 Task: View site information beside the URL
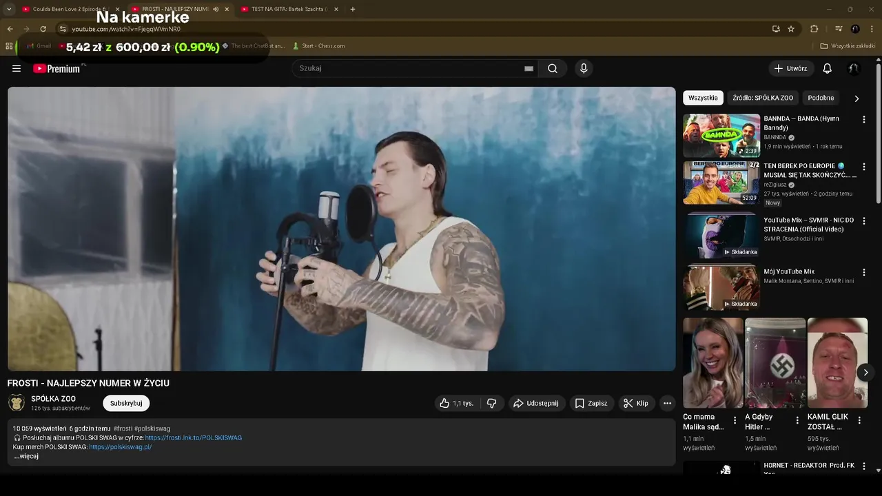pyautogui.click(x=62, y=29)
